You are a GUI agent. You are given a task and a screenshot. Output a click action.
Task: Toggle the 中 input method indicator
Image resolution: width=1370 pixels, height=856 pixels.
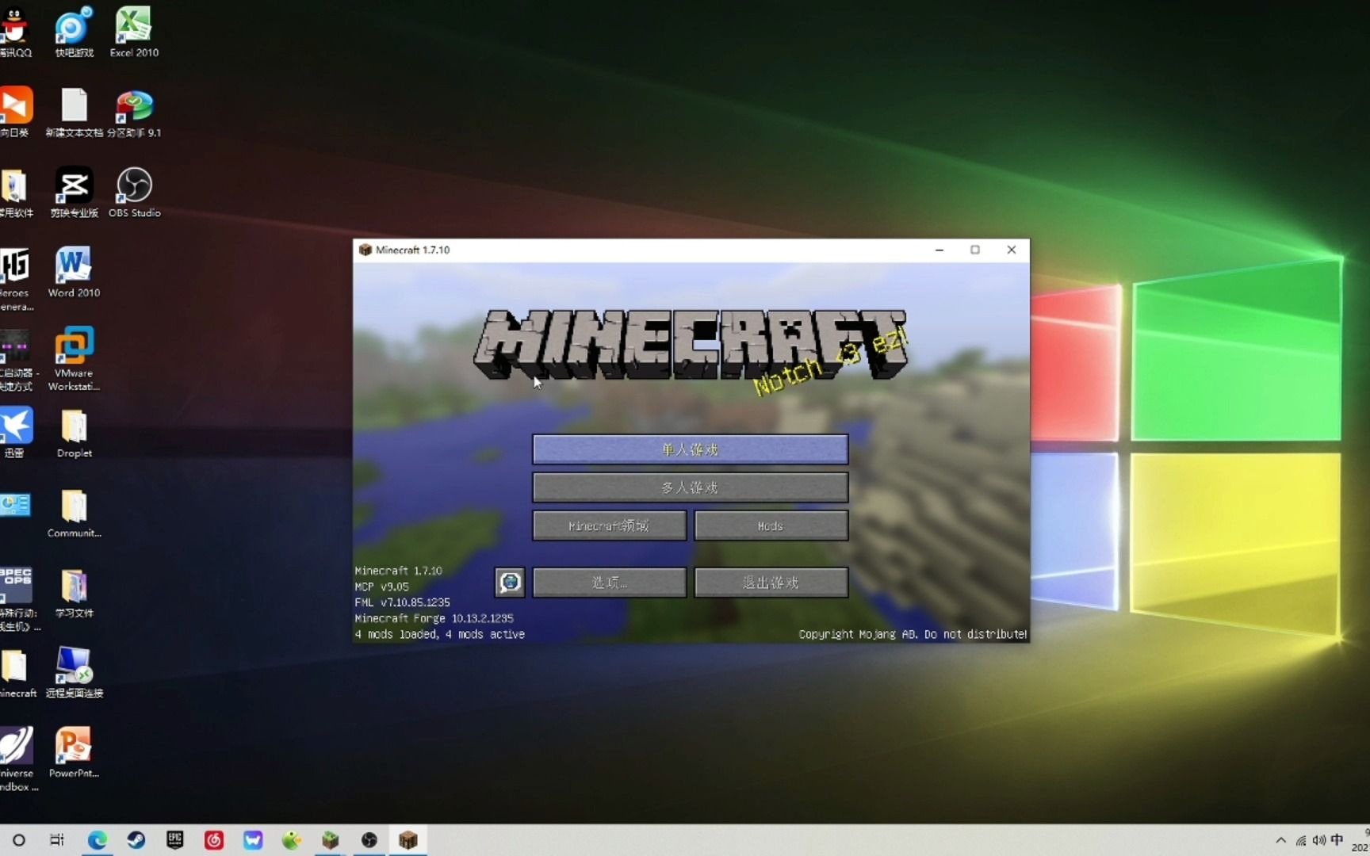(1337, 840)
